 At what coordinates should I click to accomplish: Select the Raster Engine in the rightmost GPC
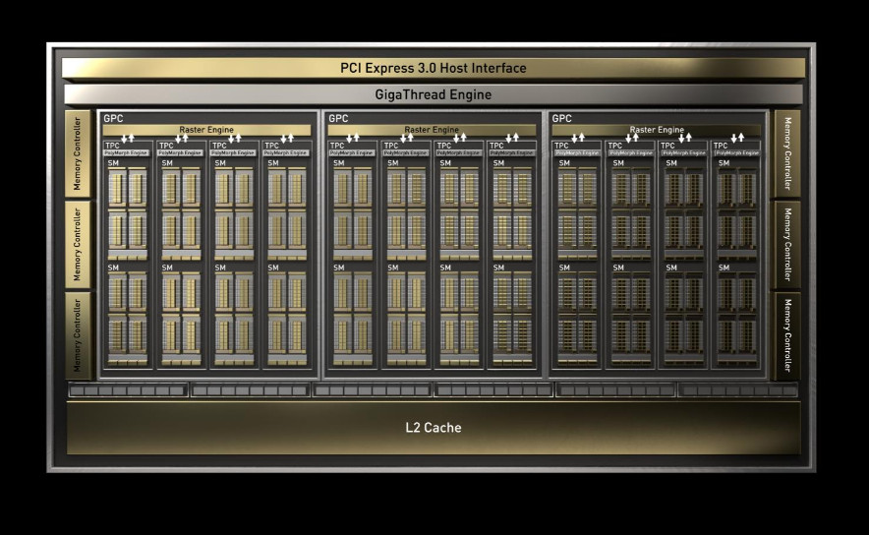[x=657, y=130]
